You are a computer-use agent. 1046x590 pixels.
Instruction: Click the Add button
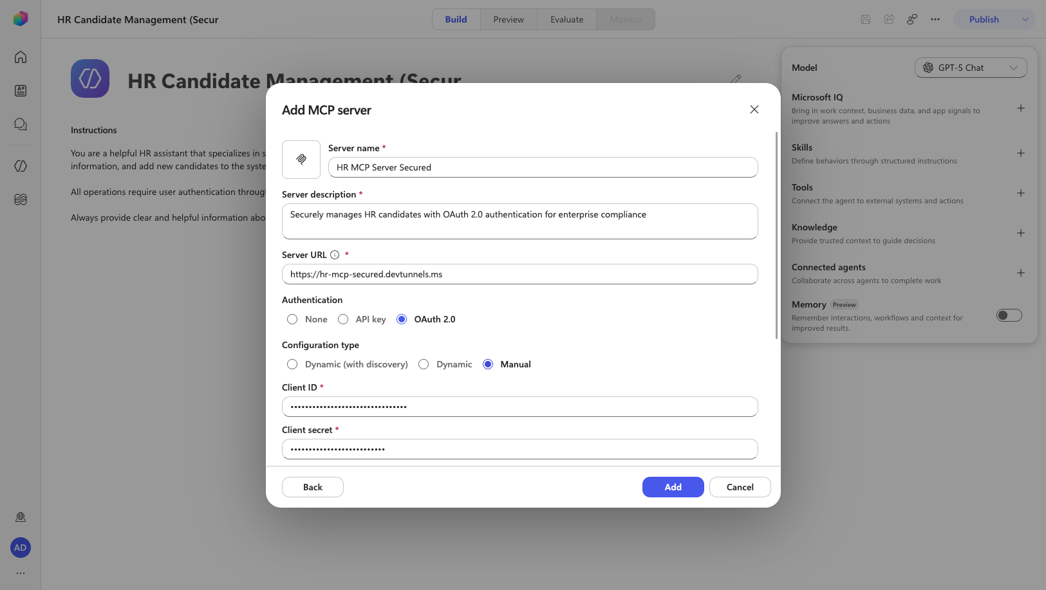click(673, 487)
